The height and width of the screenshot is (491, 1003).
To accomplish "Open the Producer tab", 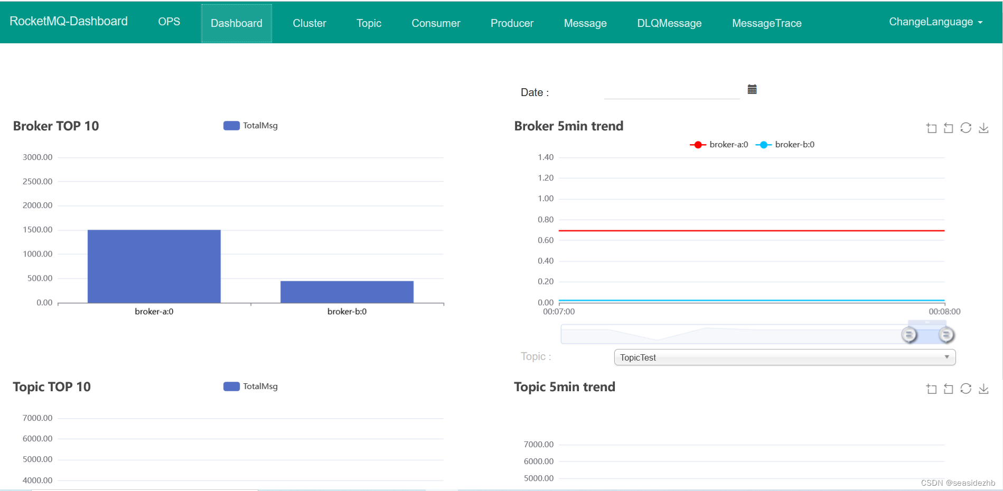I will pos(512,23).
